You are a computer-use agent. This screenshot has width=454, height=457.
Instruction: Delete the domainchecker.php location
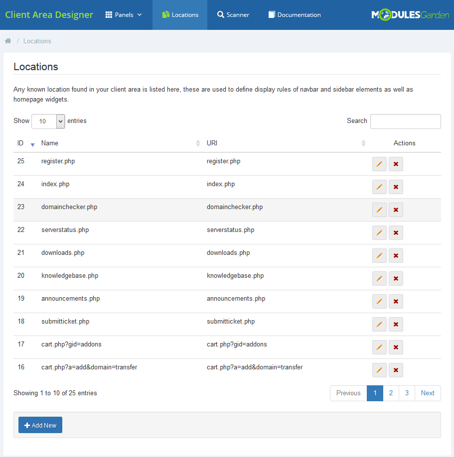[396, 210]
